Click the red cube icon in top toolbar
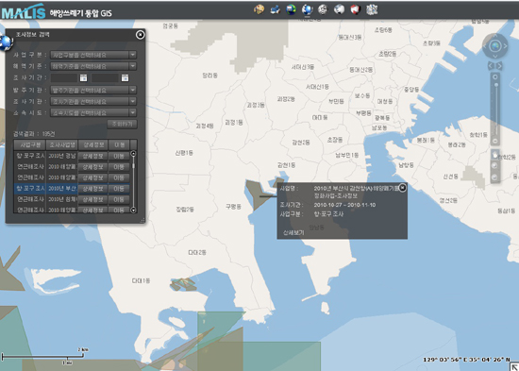Screen dimensions: 519x371 tap(355, 9)
